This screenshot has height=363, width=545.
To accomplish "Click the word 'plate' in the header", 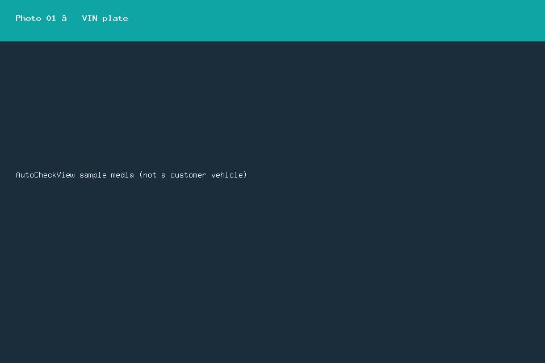I will coord(115,19).
